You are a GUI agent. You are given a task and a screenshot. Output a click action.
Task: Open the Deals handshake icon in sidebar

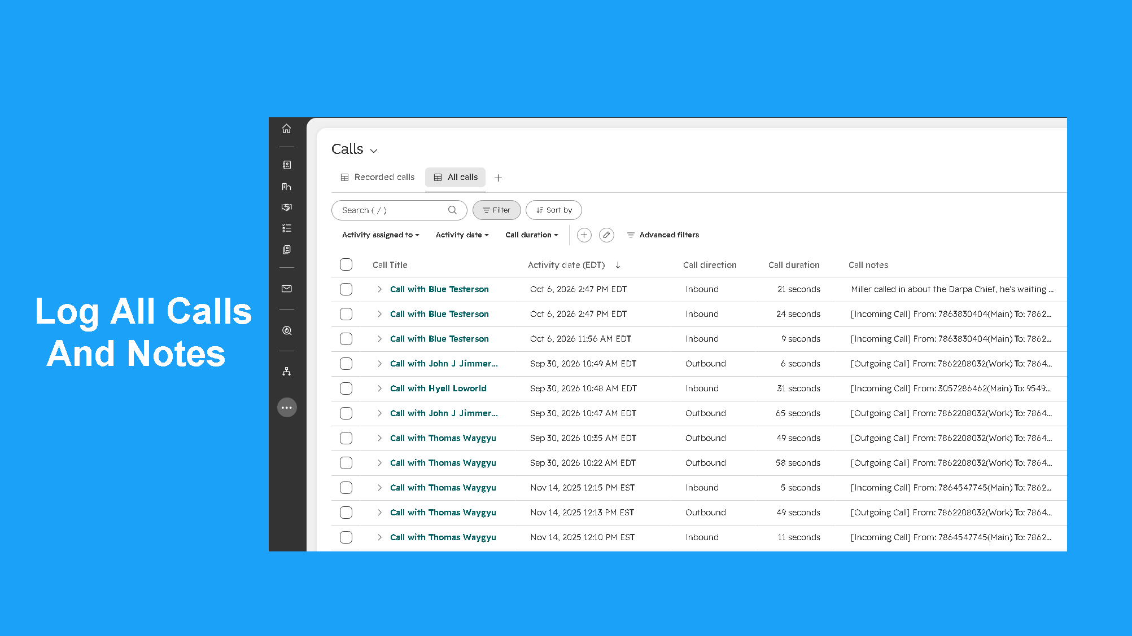coord(287,207)
